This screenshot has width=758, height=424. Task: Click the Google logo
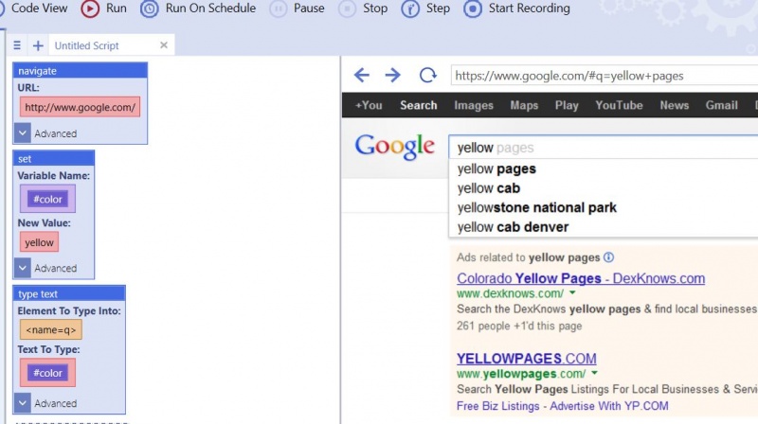394,147
